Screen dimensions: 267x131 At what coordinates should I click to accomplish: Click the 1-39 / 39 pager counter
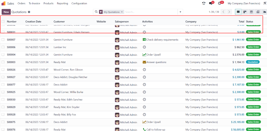[214, 12]
